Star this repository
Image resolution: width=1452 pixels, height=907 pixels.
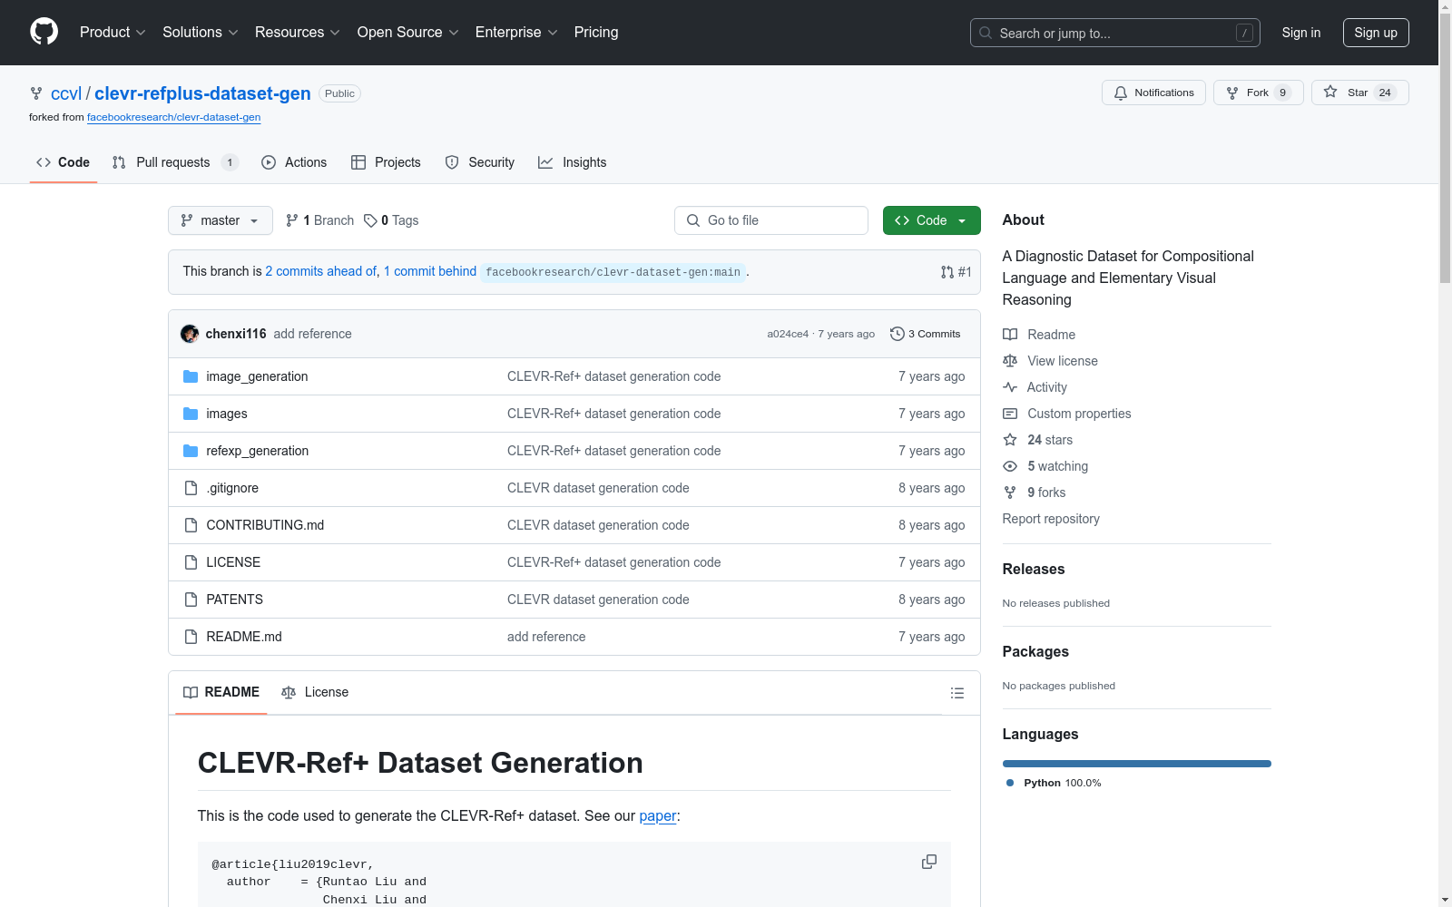pyautogui.click(x=1359, y=93)
